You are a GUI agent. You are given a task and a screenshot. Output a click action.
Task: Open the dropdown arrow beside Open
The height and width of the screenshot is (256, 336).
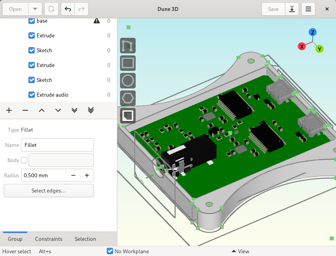coord(35,9)
